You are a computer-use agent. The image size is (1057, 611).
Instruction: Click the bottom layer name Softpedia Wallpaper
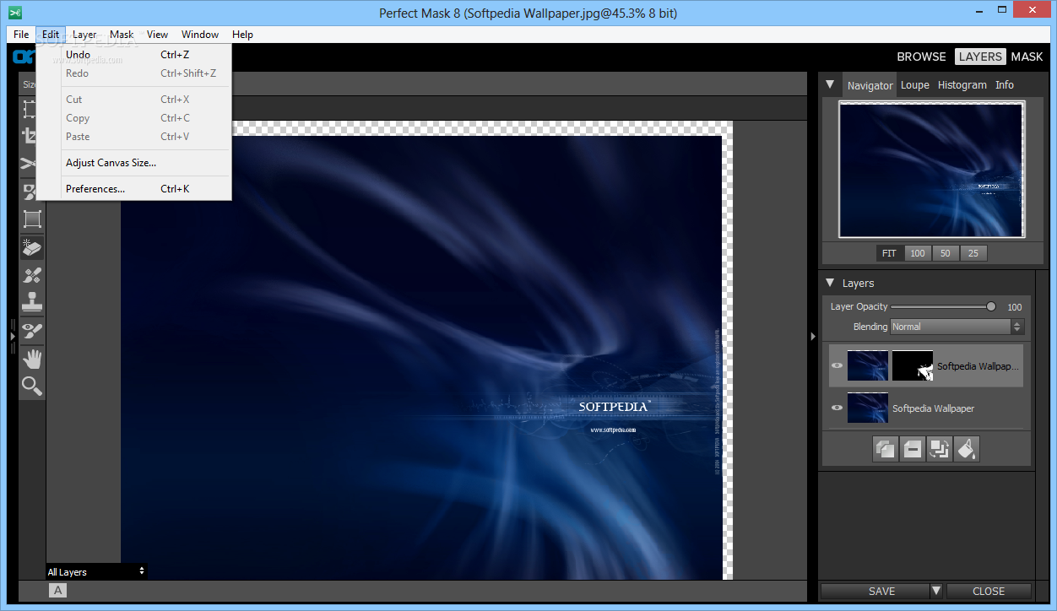pos(933,408)
